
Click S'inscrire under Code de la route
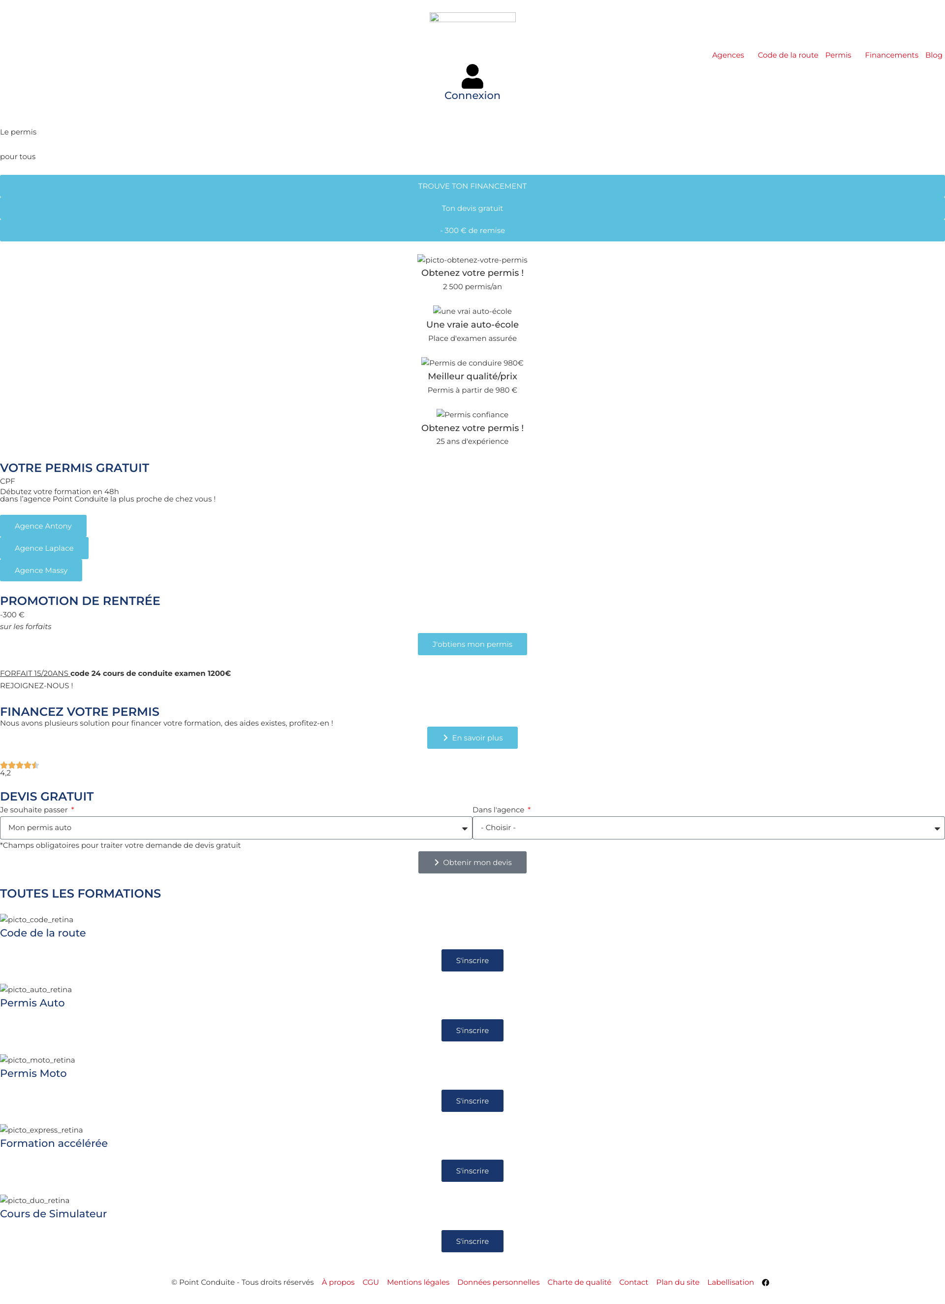click(x=472, y=960)
